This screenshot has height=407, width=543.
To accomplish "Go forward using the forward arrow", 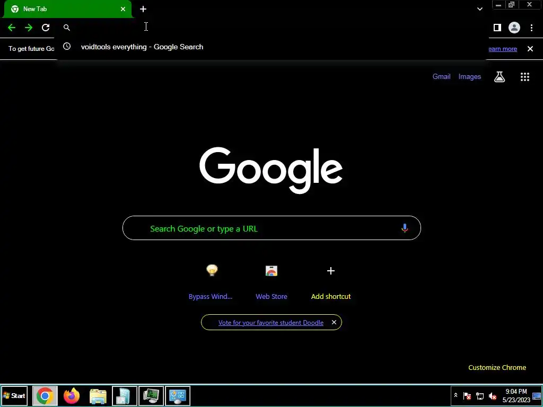I will [x=29, y=28].
